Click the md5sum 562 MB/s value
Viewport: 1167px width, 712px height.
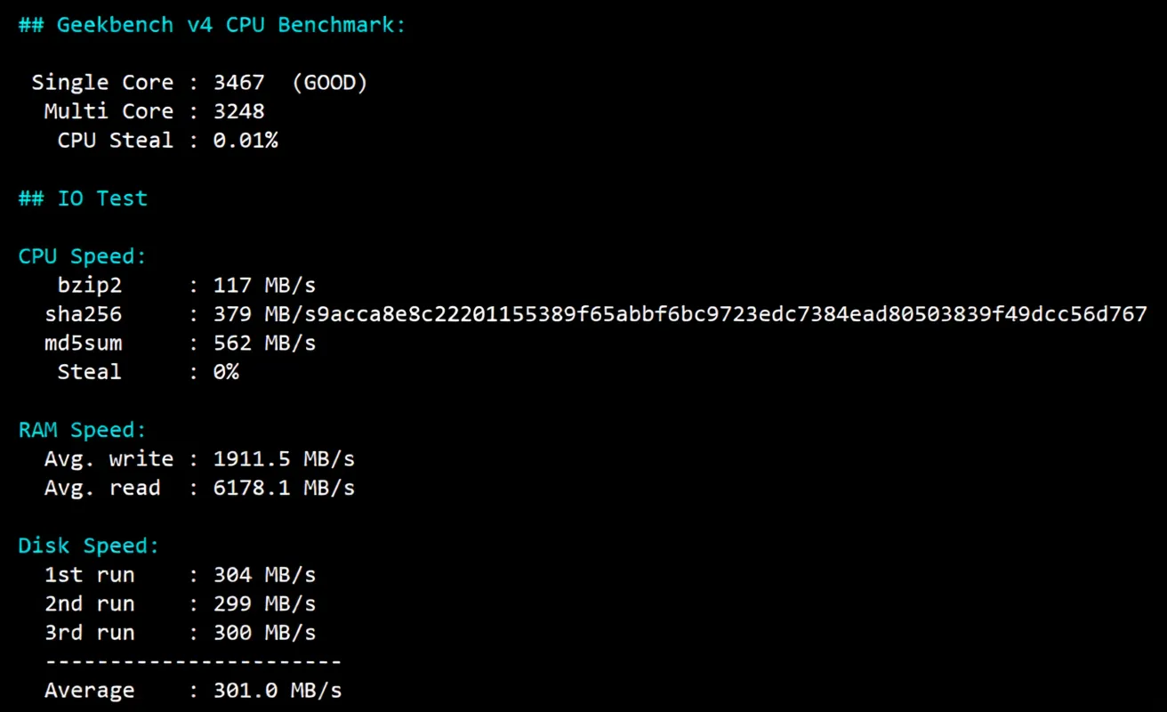264,344
